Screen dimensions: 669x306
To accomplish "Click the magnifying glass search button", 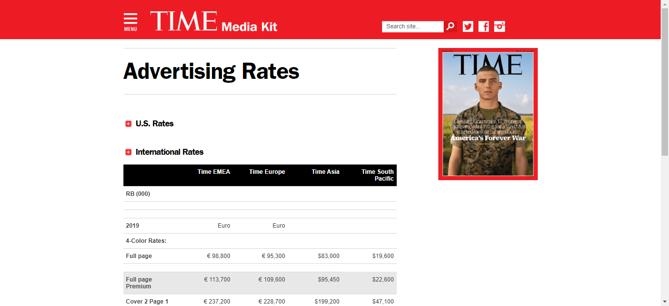I will click(451, 26).
